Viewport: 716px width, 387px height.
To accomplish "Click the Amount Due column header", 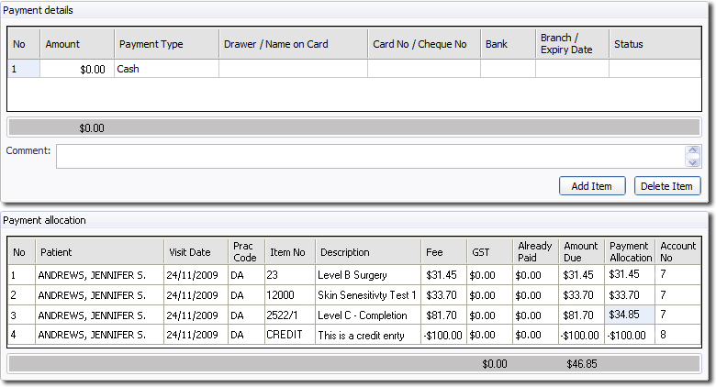I will [581, 252].
